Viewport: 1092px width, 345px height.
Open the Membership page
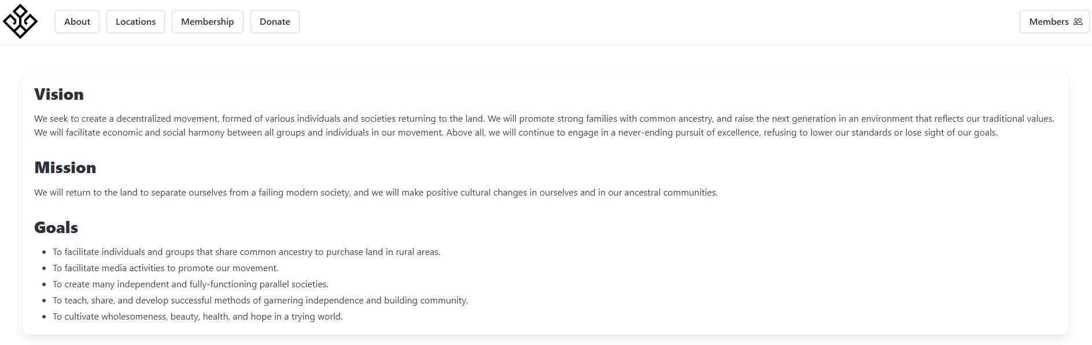pos(207,21)
